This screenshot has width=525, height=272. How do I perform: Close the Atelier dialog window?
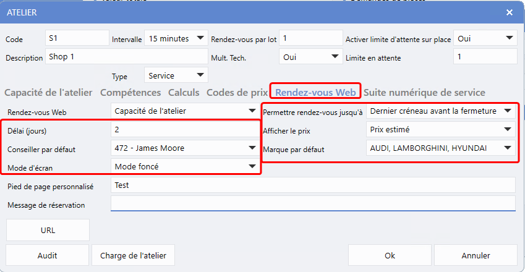point(510,12)
